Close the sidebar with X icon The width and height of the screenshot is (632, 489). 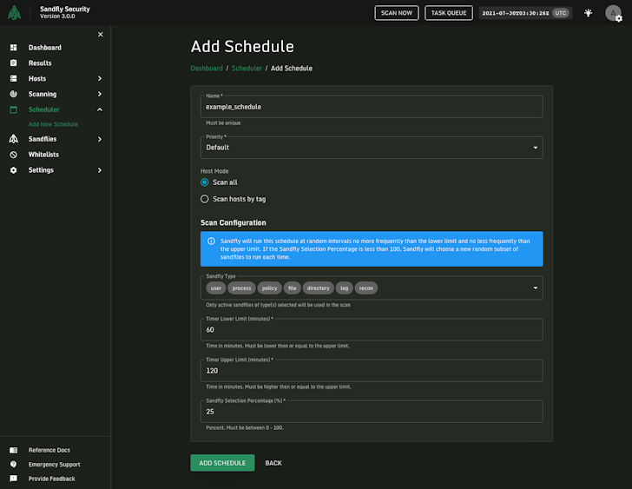coord(101,34)
